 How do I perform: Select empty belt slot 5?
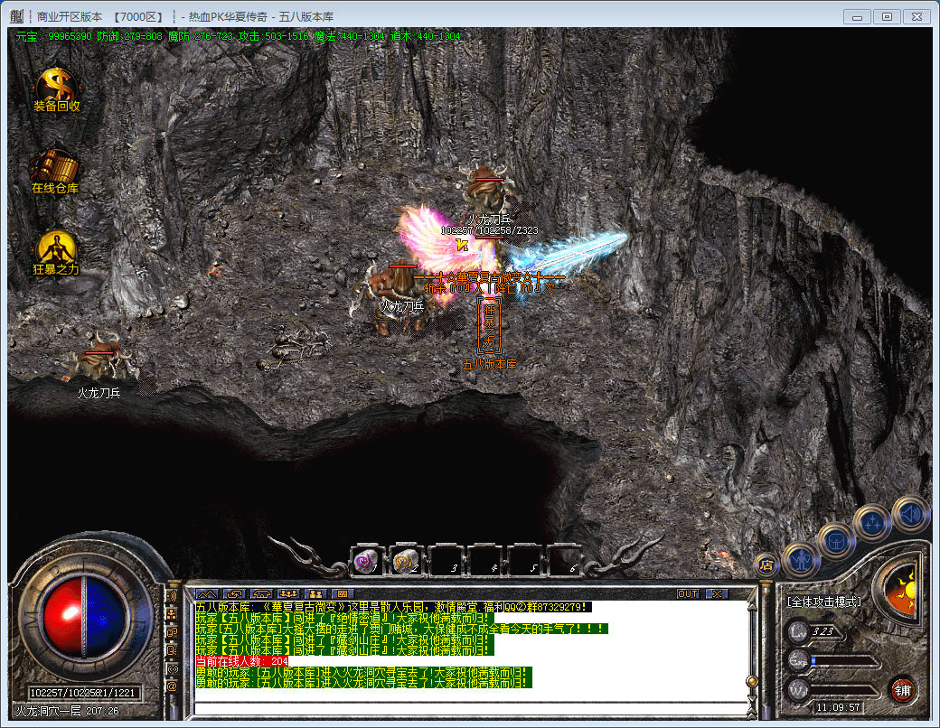[524, 562]
